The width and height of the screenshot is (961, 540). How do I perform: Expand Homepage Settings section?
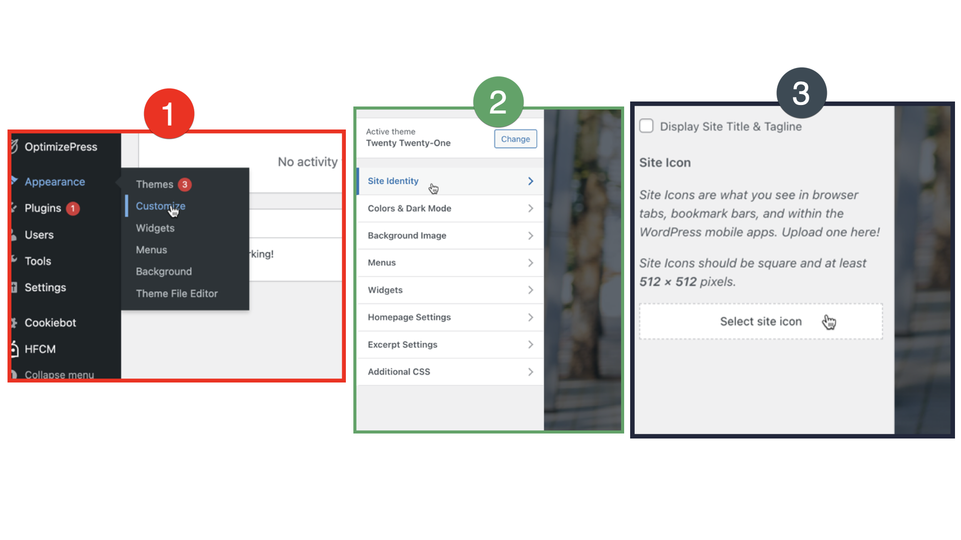450,317
